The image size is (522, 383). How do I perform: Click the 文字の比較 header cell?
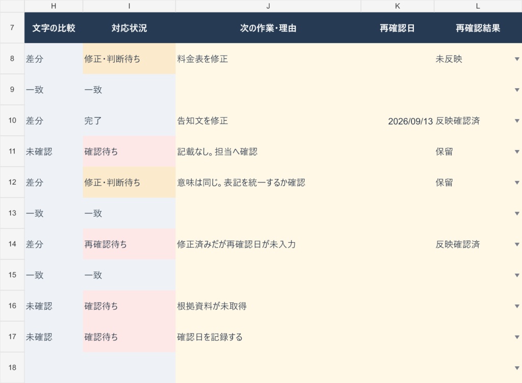54,28
